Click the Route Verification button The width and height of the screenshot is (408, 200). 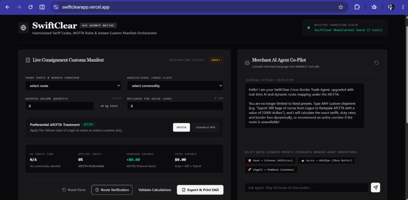112,190
